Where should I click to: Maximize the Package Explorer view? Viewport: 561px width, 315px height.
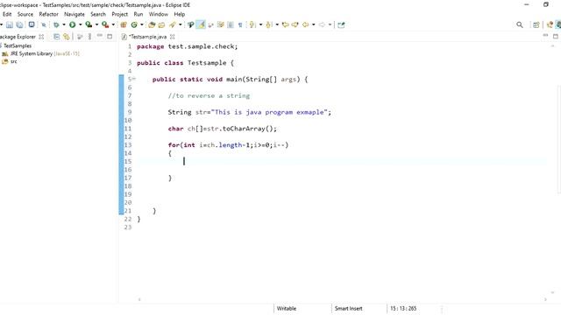[110, 36]
